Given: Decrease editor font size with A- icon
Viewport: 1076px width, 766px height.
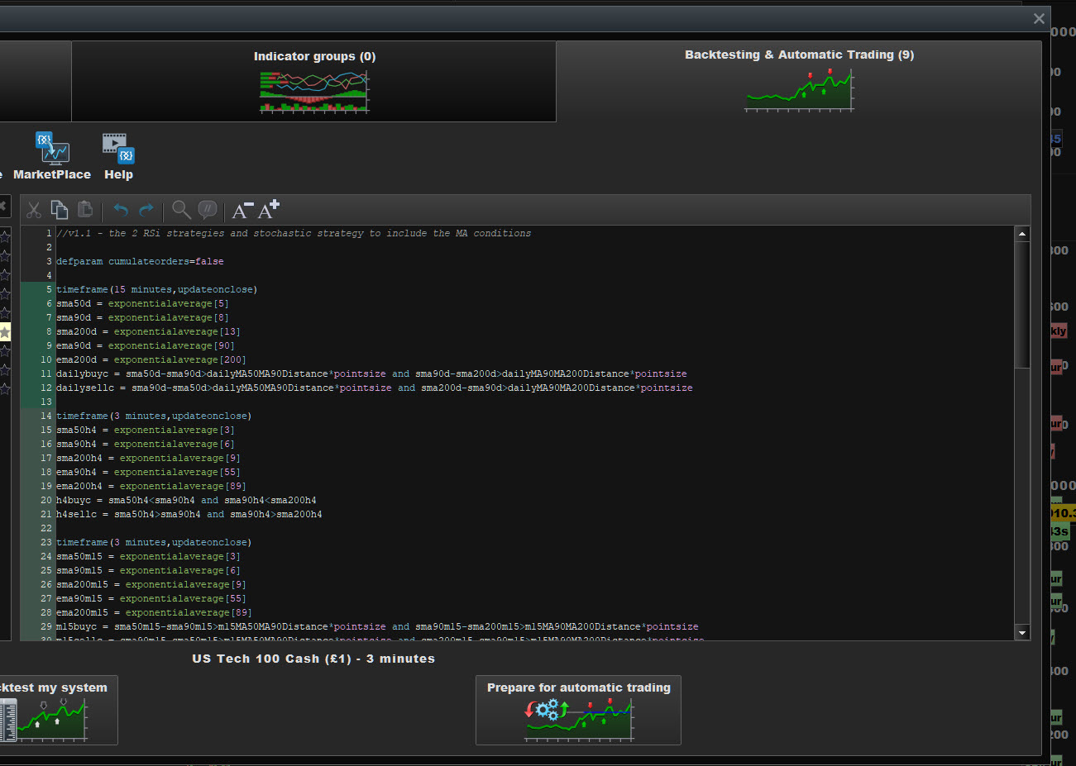Looking at the screenshot, I should (x=242, y=211).
